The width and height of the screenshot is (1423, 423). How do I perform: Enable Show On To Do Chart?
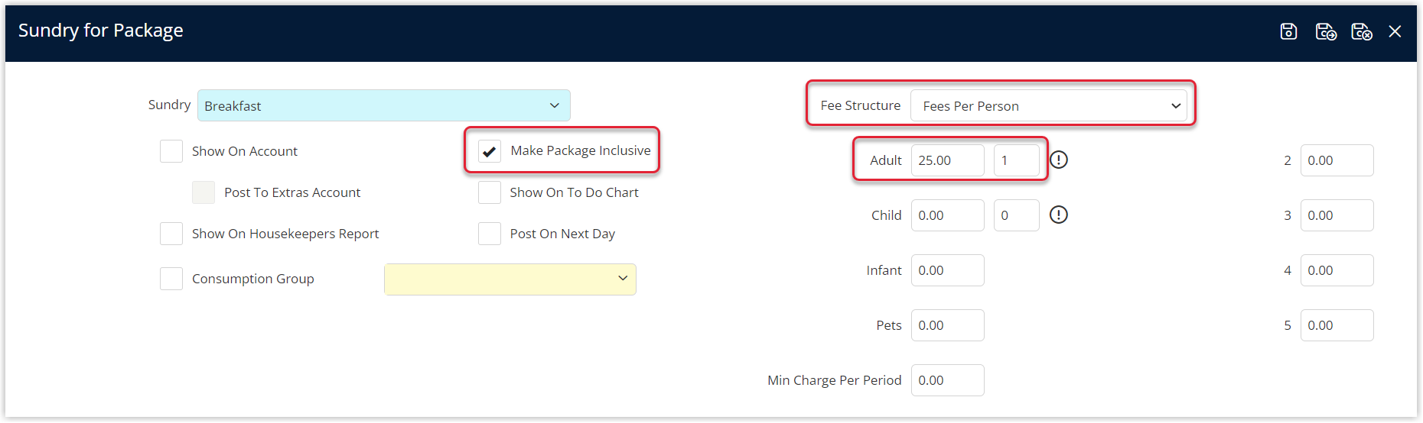[x=490, y=192]
